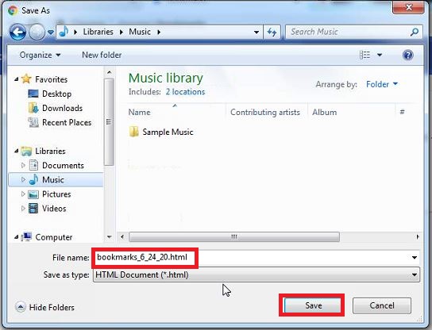Click the Refresh button beside address bar
432x330 pixels.
[x=272, y=33]
